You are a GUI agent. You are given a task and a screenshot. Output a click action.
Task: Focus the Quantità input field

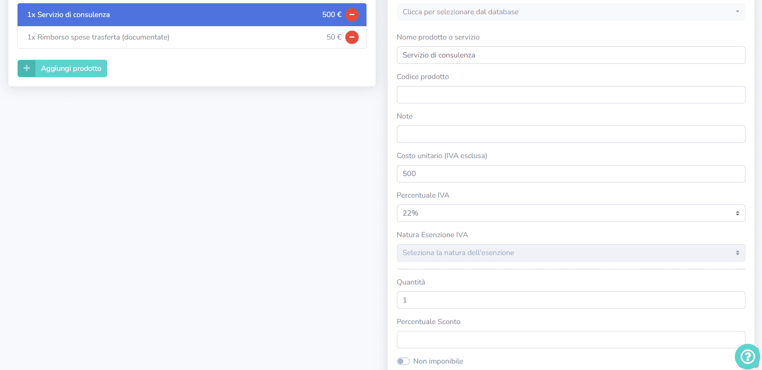pos(571,300)
